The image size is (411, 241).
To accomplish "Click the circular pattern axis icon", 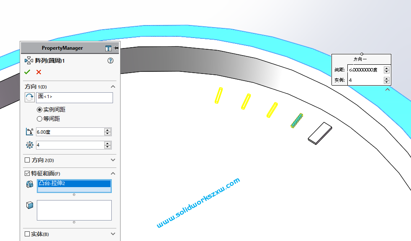I will click(x=29, y=97).
